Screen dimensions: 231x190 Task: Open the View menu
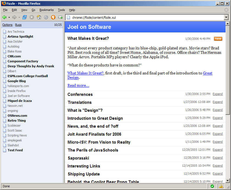click(24, 10)
